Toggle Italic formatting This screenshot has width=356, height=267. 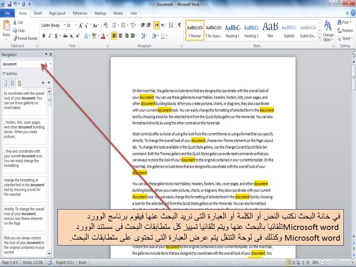pyautogui.click(x=50, y=36)
